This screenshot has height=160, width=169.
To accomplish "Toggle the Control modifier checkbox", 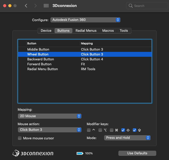I will (x=89, y=130).
